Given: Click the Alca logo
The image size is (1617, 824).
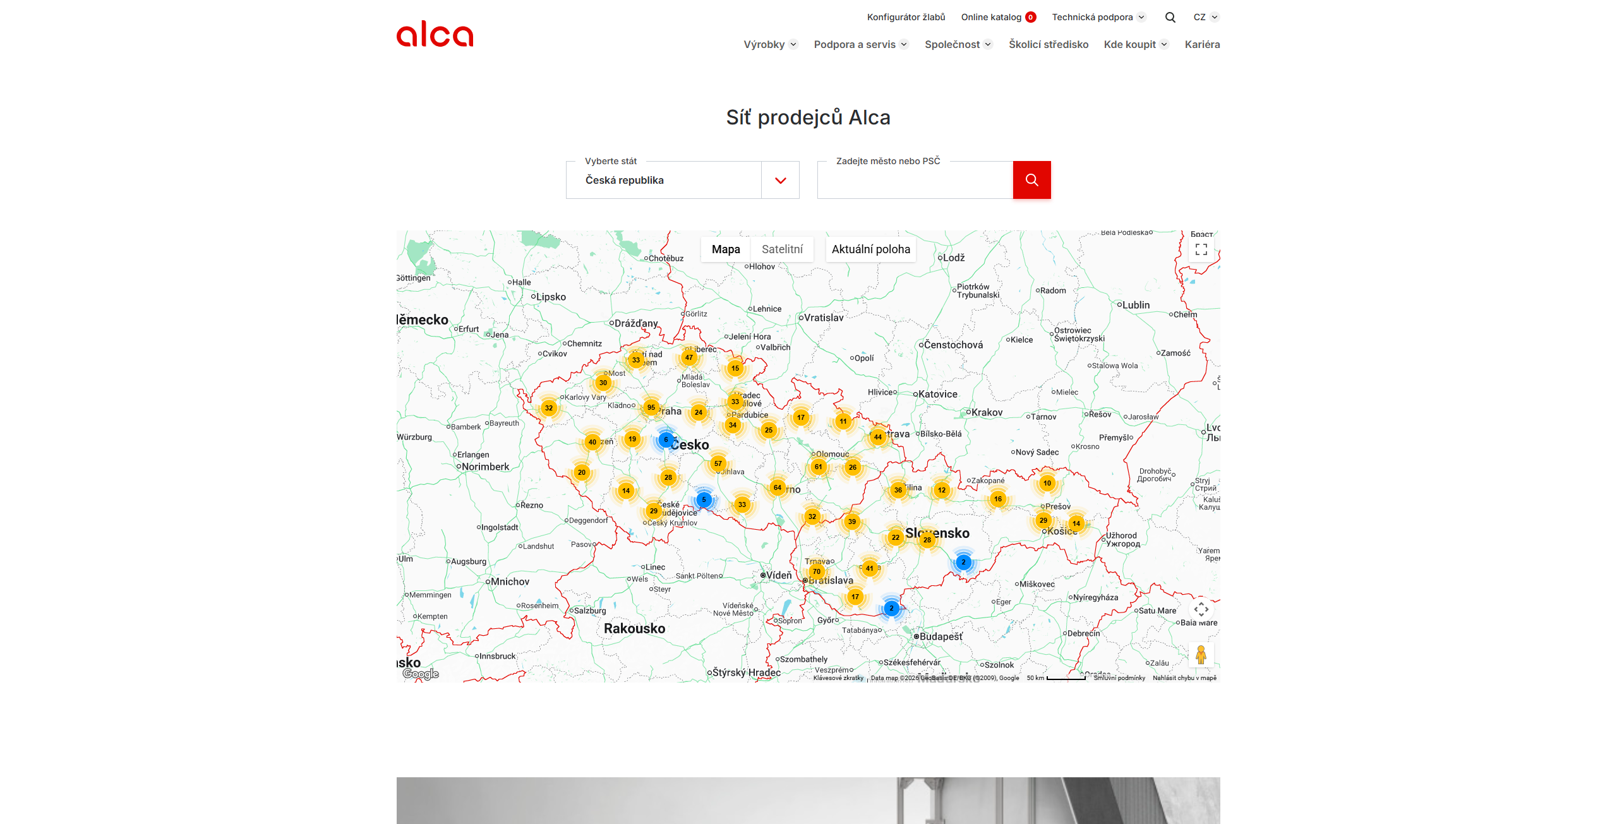Looking at the screenshot, I should [435, 34].
